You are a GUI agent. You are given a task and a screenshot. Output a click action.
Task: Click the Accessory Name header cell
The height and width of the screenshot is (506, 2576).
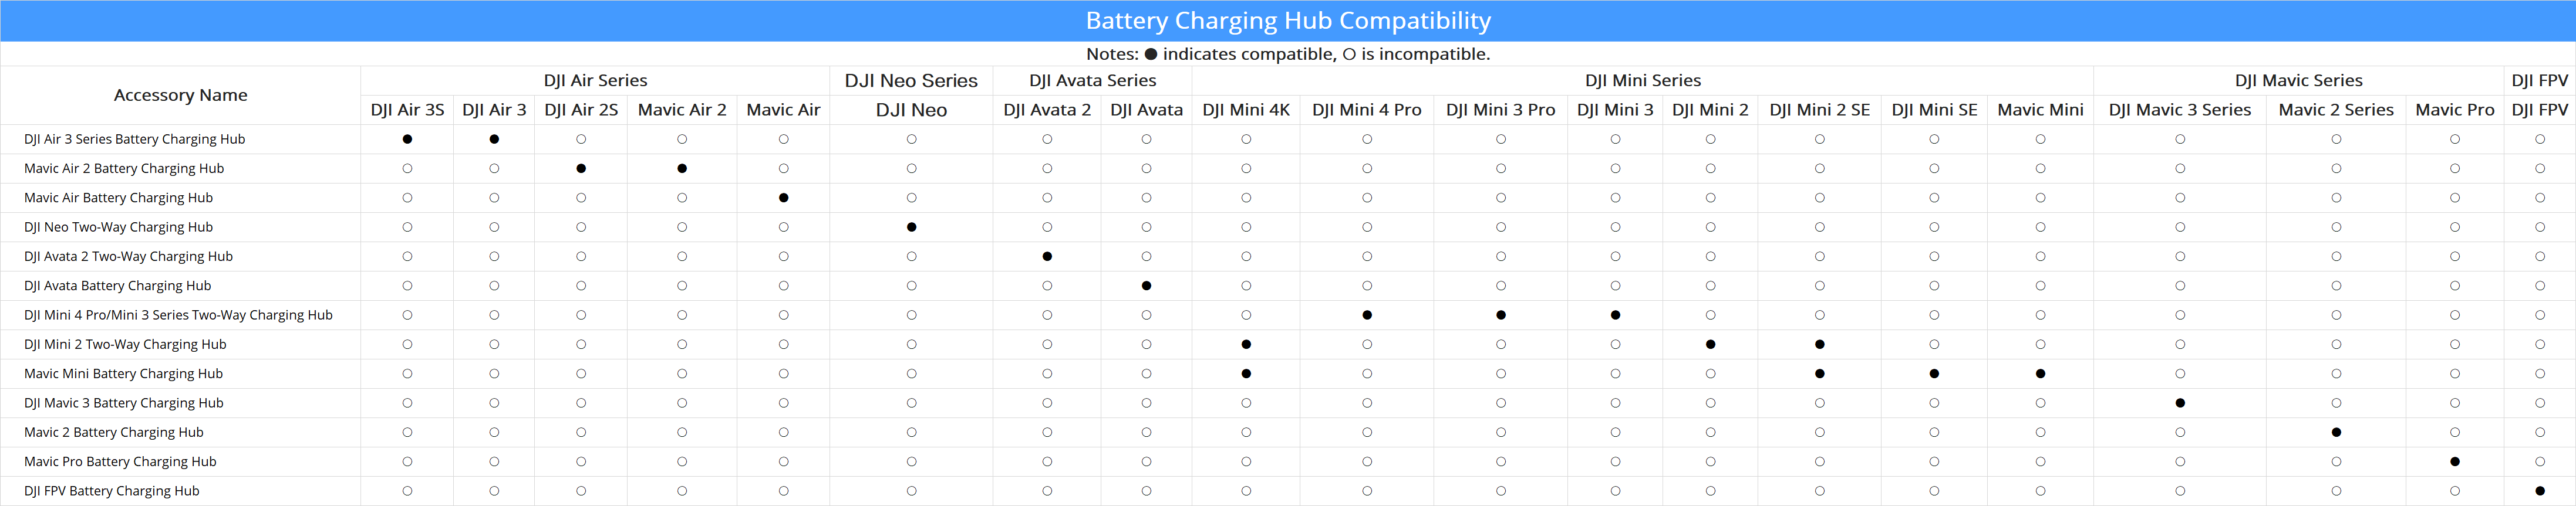click(x=180, y=95)
